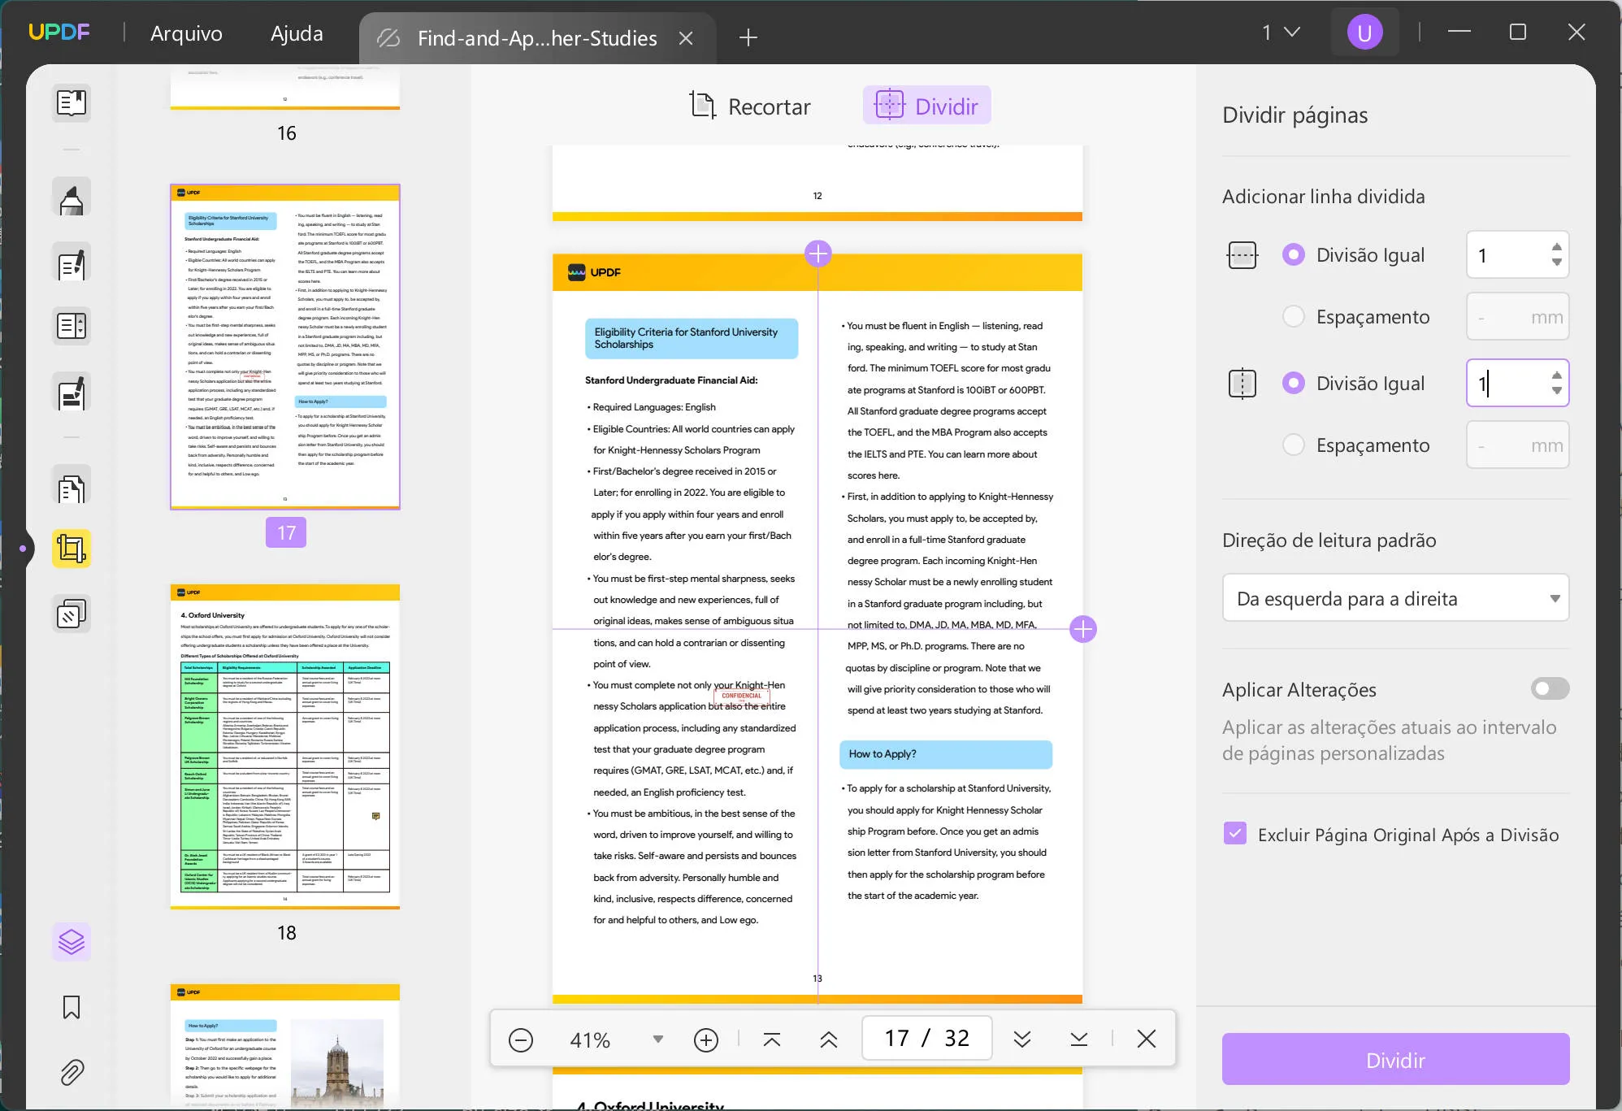Select horizontal Divisão Igual radio button
Screen dimensions: 1622x1111
click(1294, 254)
